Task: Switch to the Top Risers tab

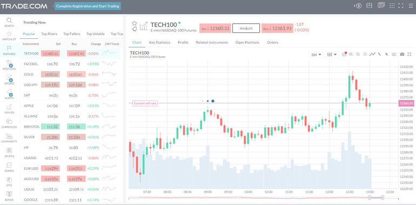Action: (x=49, y=34)
